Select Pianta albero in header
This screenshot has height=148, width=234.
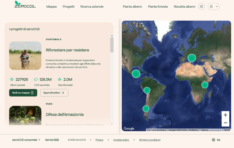[x=132, y=7]
